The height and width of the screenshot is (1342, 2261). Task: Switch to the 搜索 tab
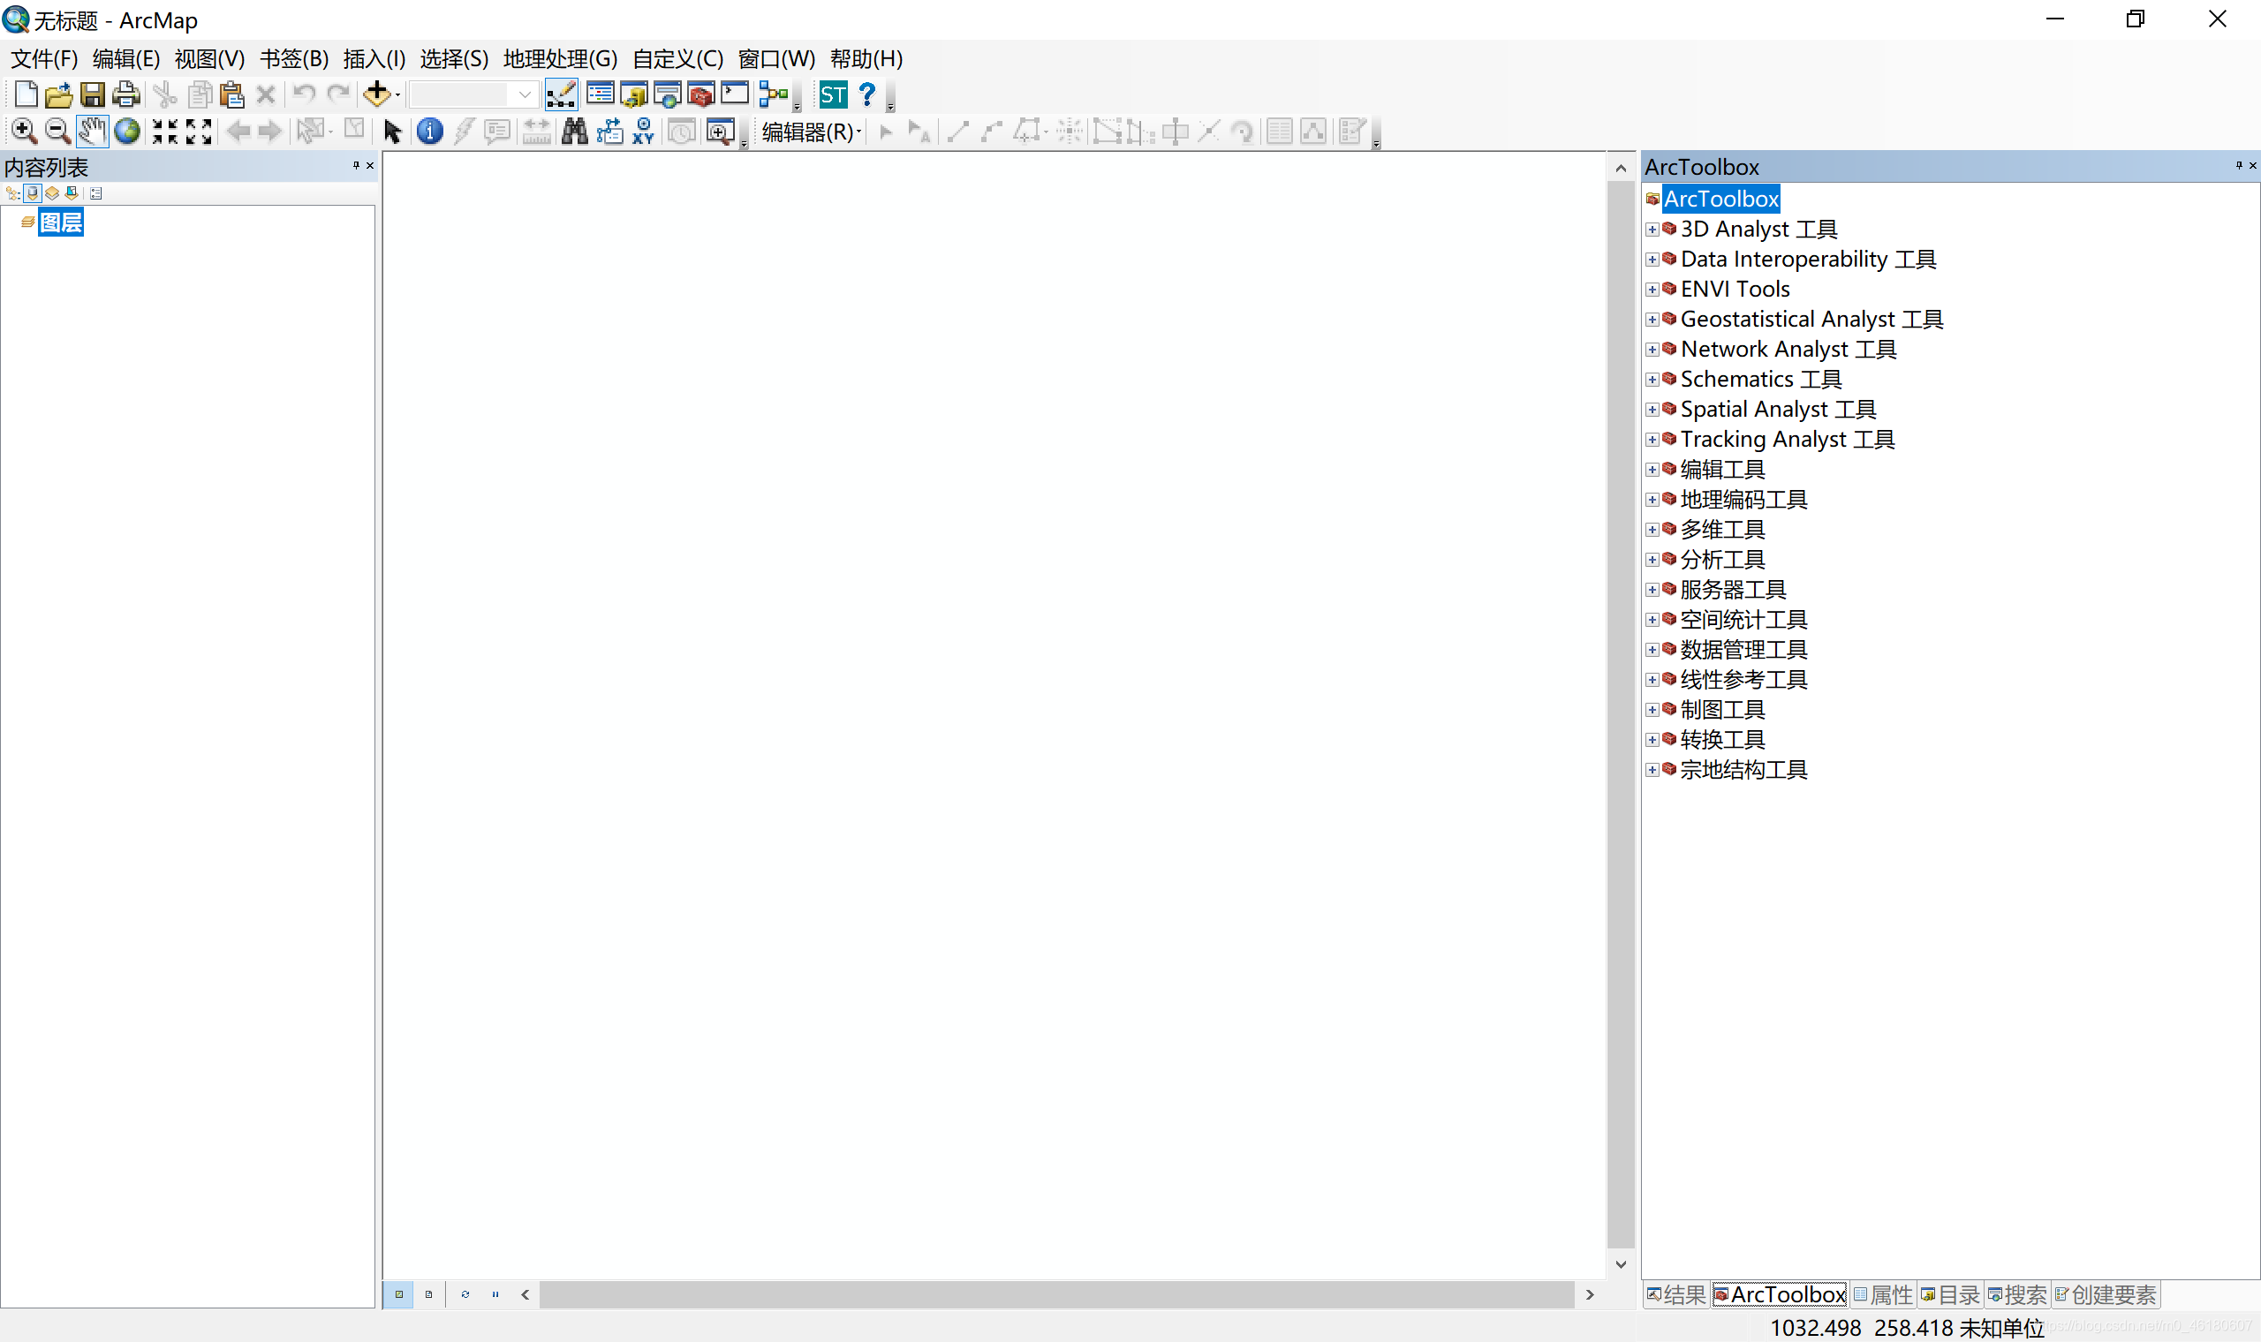tap(2017, 1295)
